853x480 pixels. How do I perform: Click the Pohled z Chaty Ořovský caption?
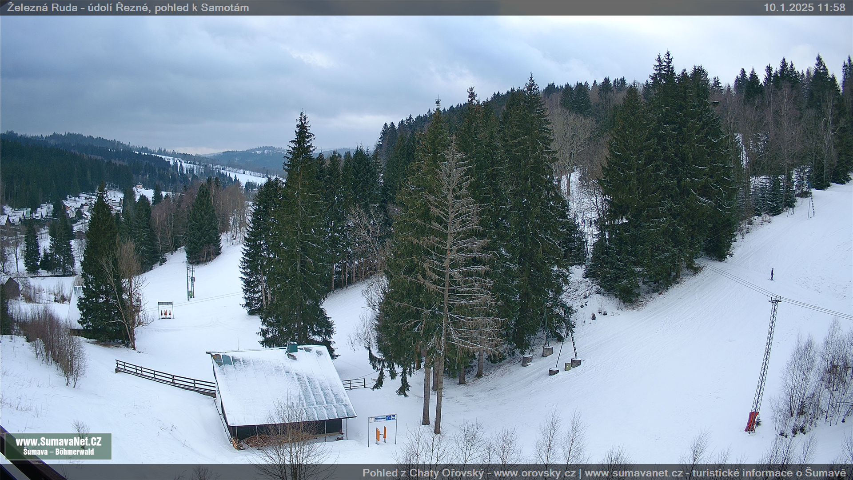click(x=423, y=473)
